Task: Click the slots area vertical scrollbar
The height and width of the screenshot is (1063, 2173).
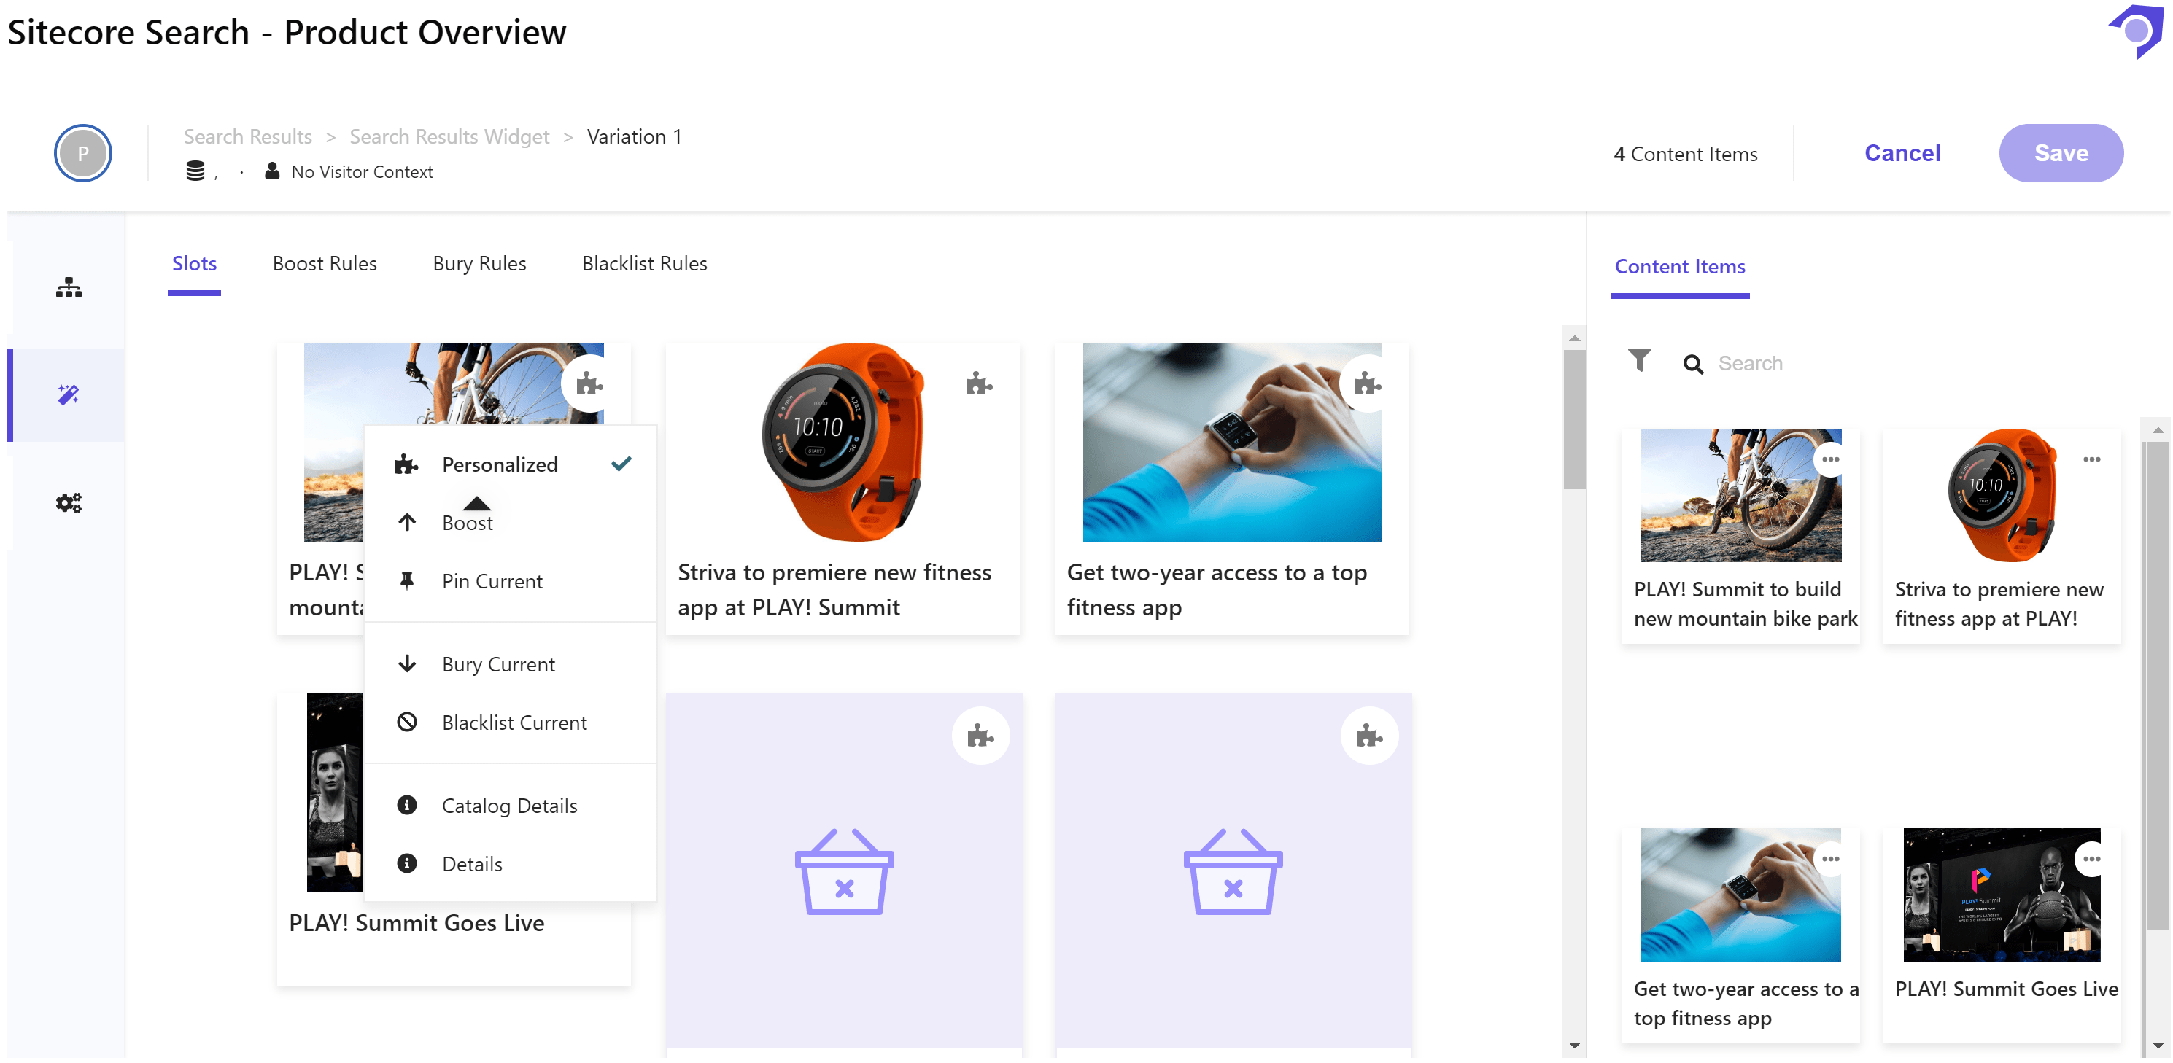Action: 1573,421
